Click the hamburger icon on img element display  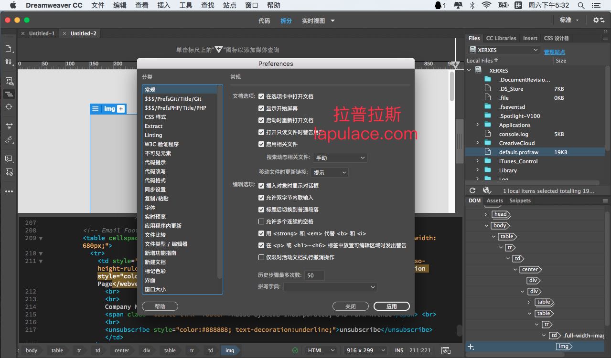[95, 109]
